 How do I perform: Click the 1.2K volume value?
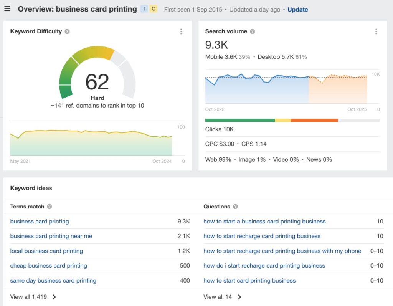tap(184, 251)
